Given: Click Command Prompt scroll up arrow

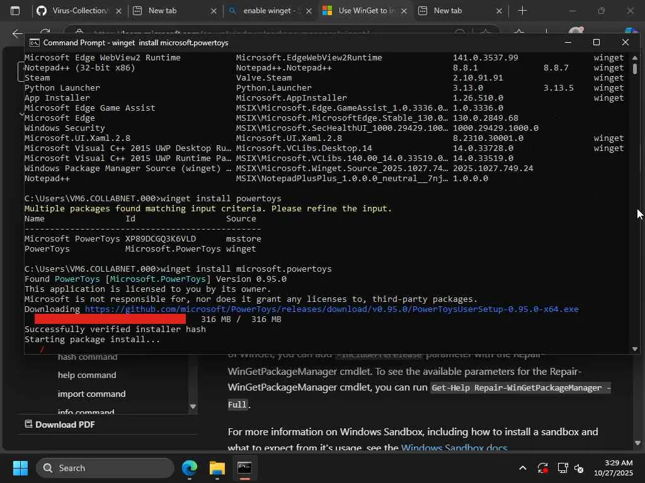Looking at the screenshot, I should click(635, 57).
